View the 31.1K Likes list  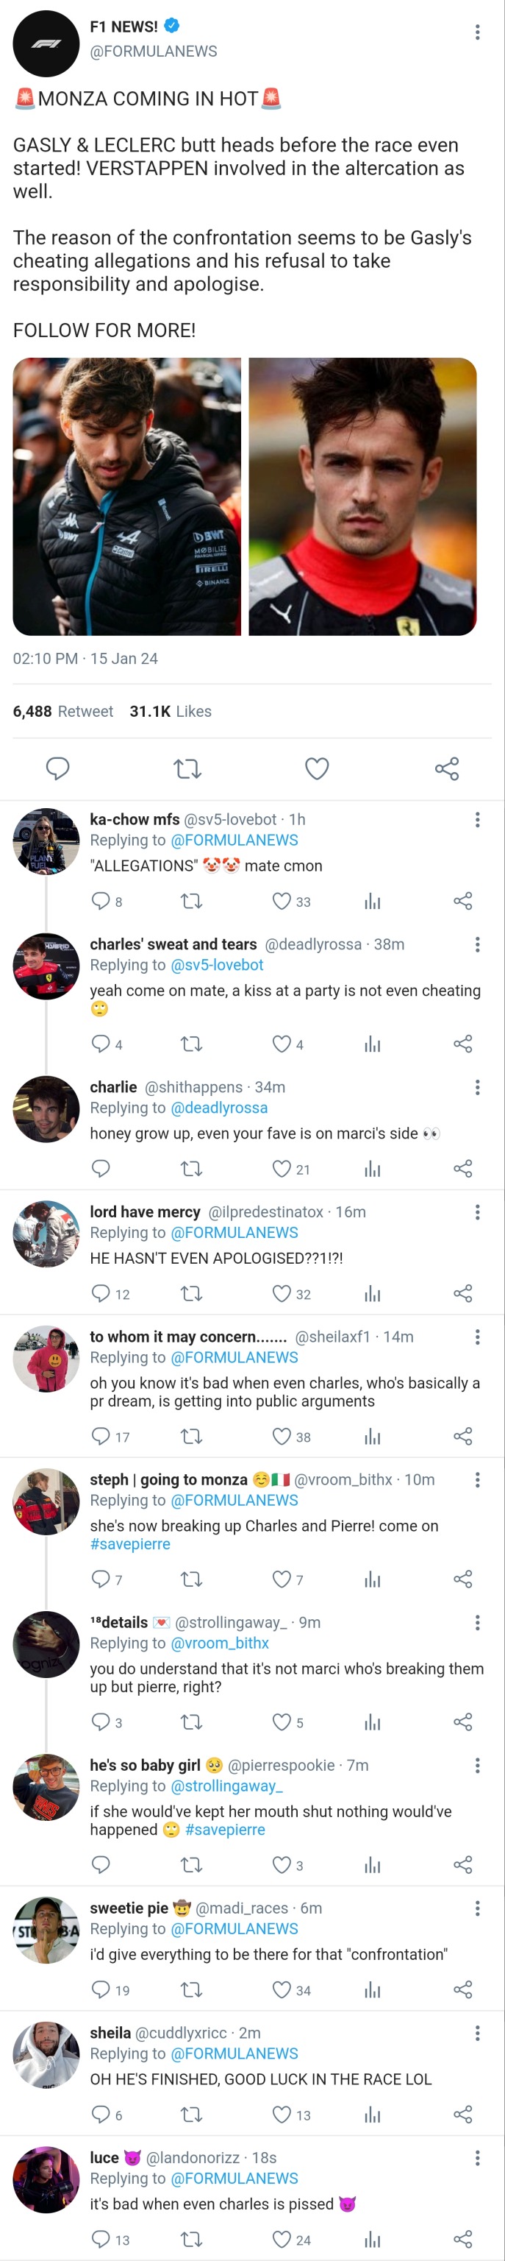point(171,711)
